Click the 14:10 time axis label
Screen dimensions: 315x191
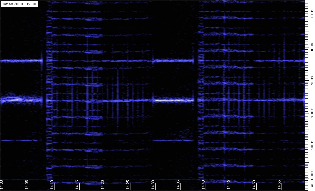point(52,184)
